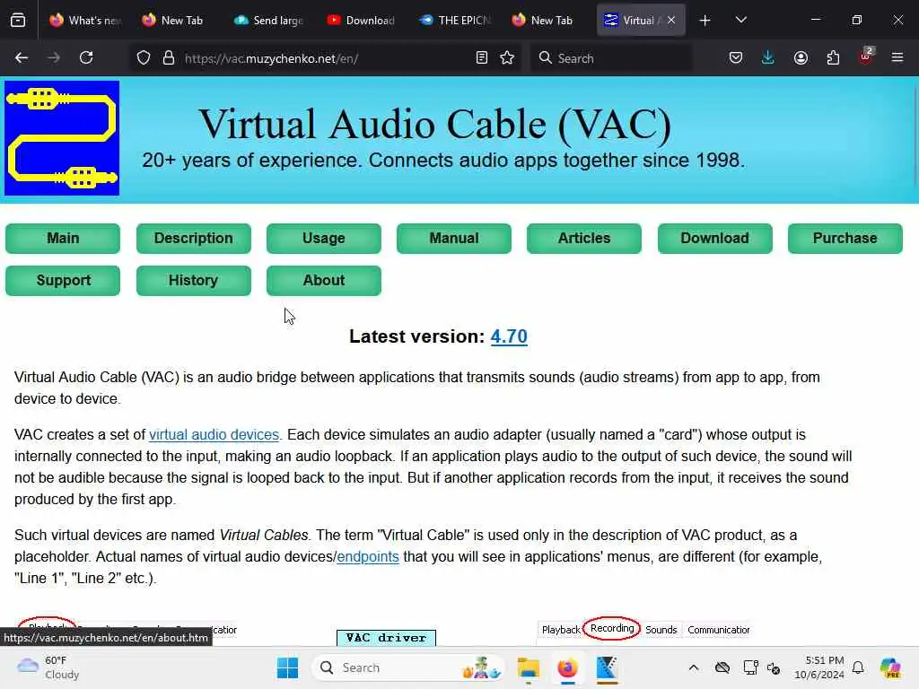Switch to THE EPICN tab

click(455, 21)
